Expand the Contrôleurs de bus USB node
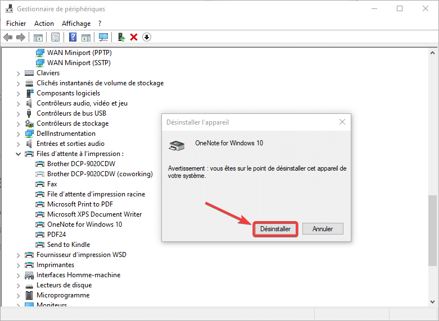This screenshot has width=439, height=321. pyautogui.click(x=18, y=114)
